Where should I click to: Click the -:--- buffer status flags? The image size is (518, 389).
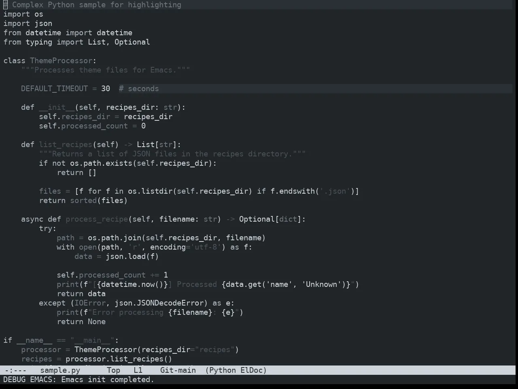[15, 370]
